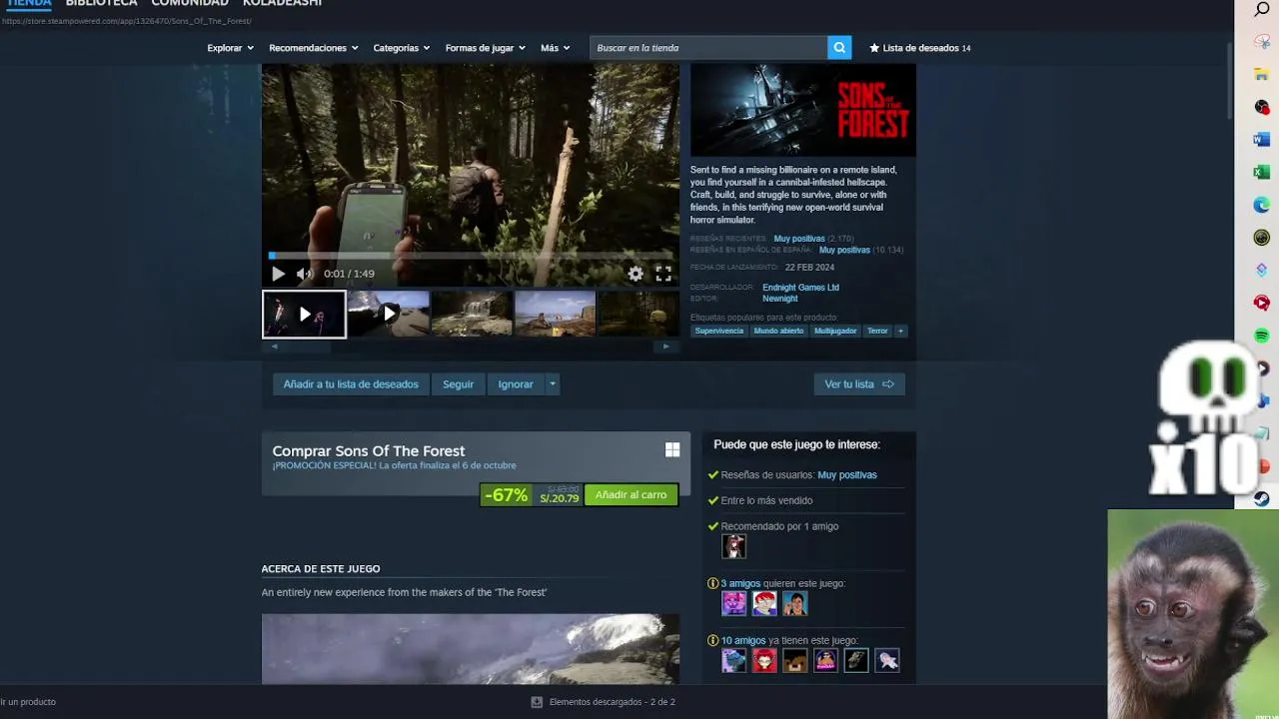The image size is (1279, 719).
Task: Click the downloads icon in status bar
Action: tap(537, 702)
